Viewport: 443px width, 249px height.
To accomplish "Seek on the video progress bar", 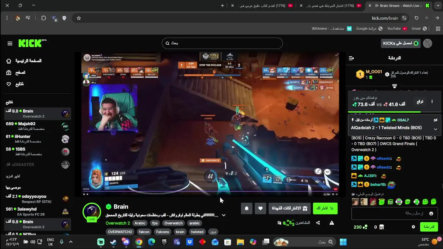I will point(210,191).
